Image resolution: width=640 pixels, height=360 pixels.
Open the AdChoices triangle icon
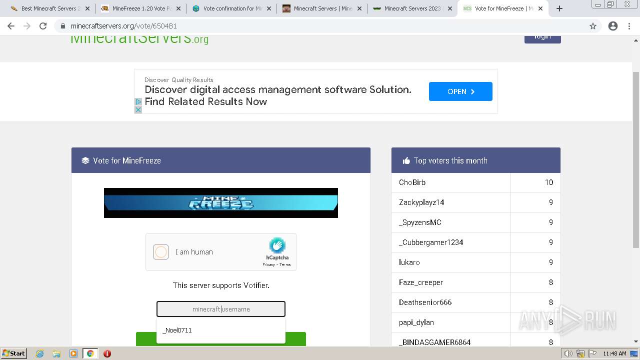pyautogui.click(x=138, y=102)
